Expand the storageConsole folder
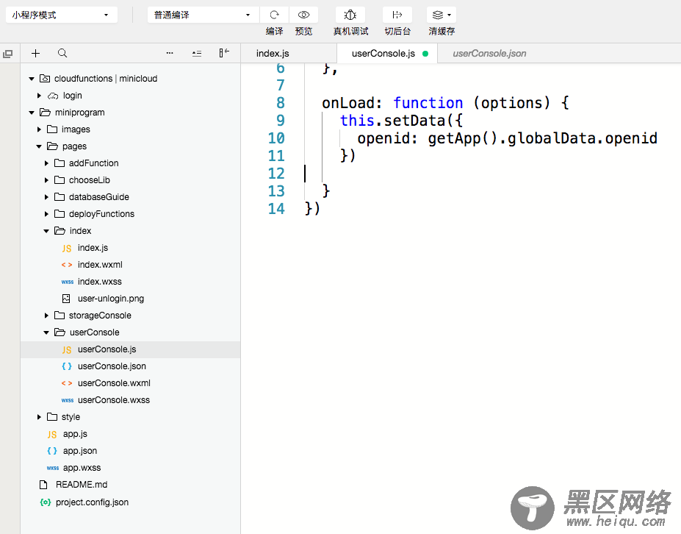Viewport: 681px width, 534px height. click(x=46, y=316)
